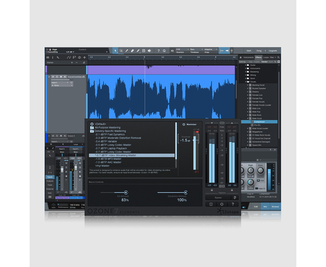Adjust the EQ Amount slider
Screen dimensions: 326x267
(x=126, y=192)
